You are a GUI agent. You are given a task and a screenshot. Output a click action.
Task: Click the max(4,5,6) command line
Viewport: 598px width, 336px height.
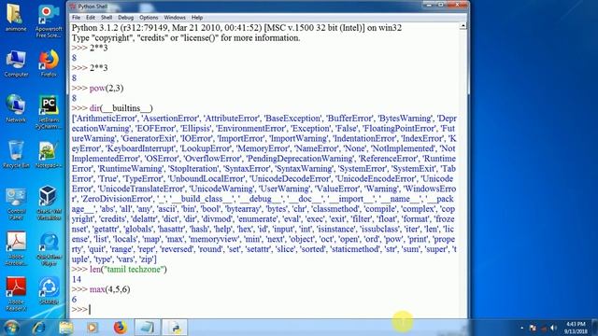(101, 289)
